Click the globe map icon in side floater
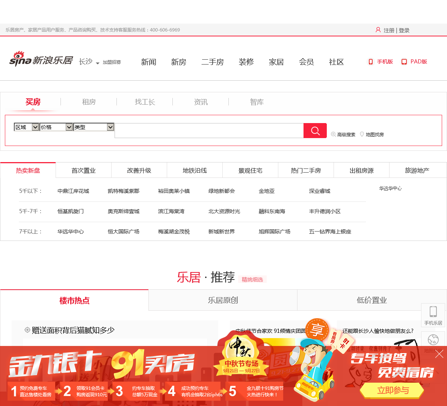The height and width of the screenshot is (406, 447). pos(433,340)
